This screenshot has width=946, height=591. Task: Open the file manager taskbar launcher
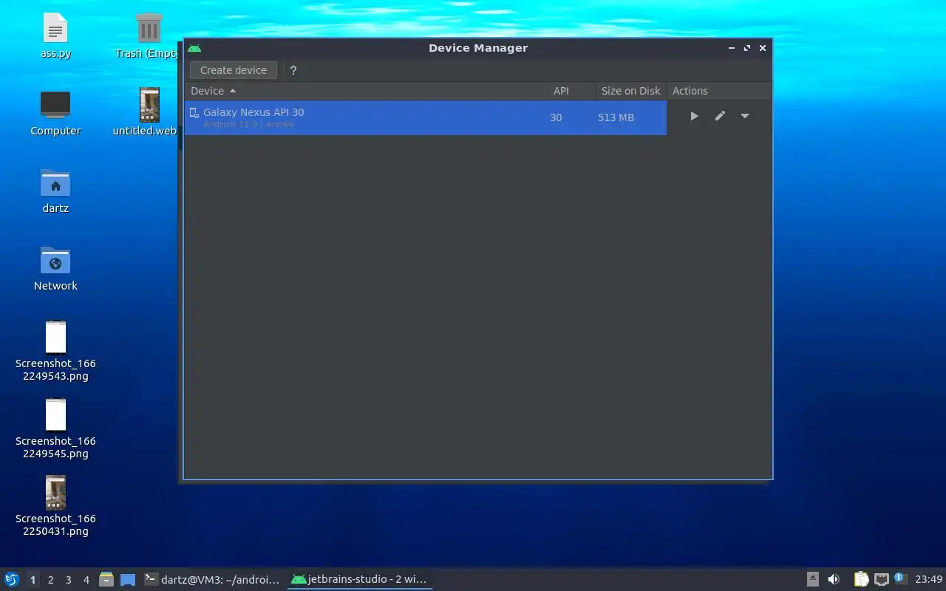click(106, 579)
